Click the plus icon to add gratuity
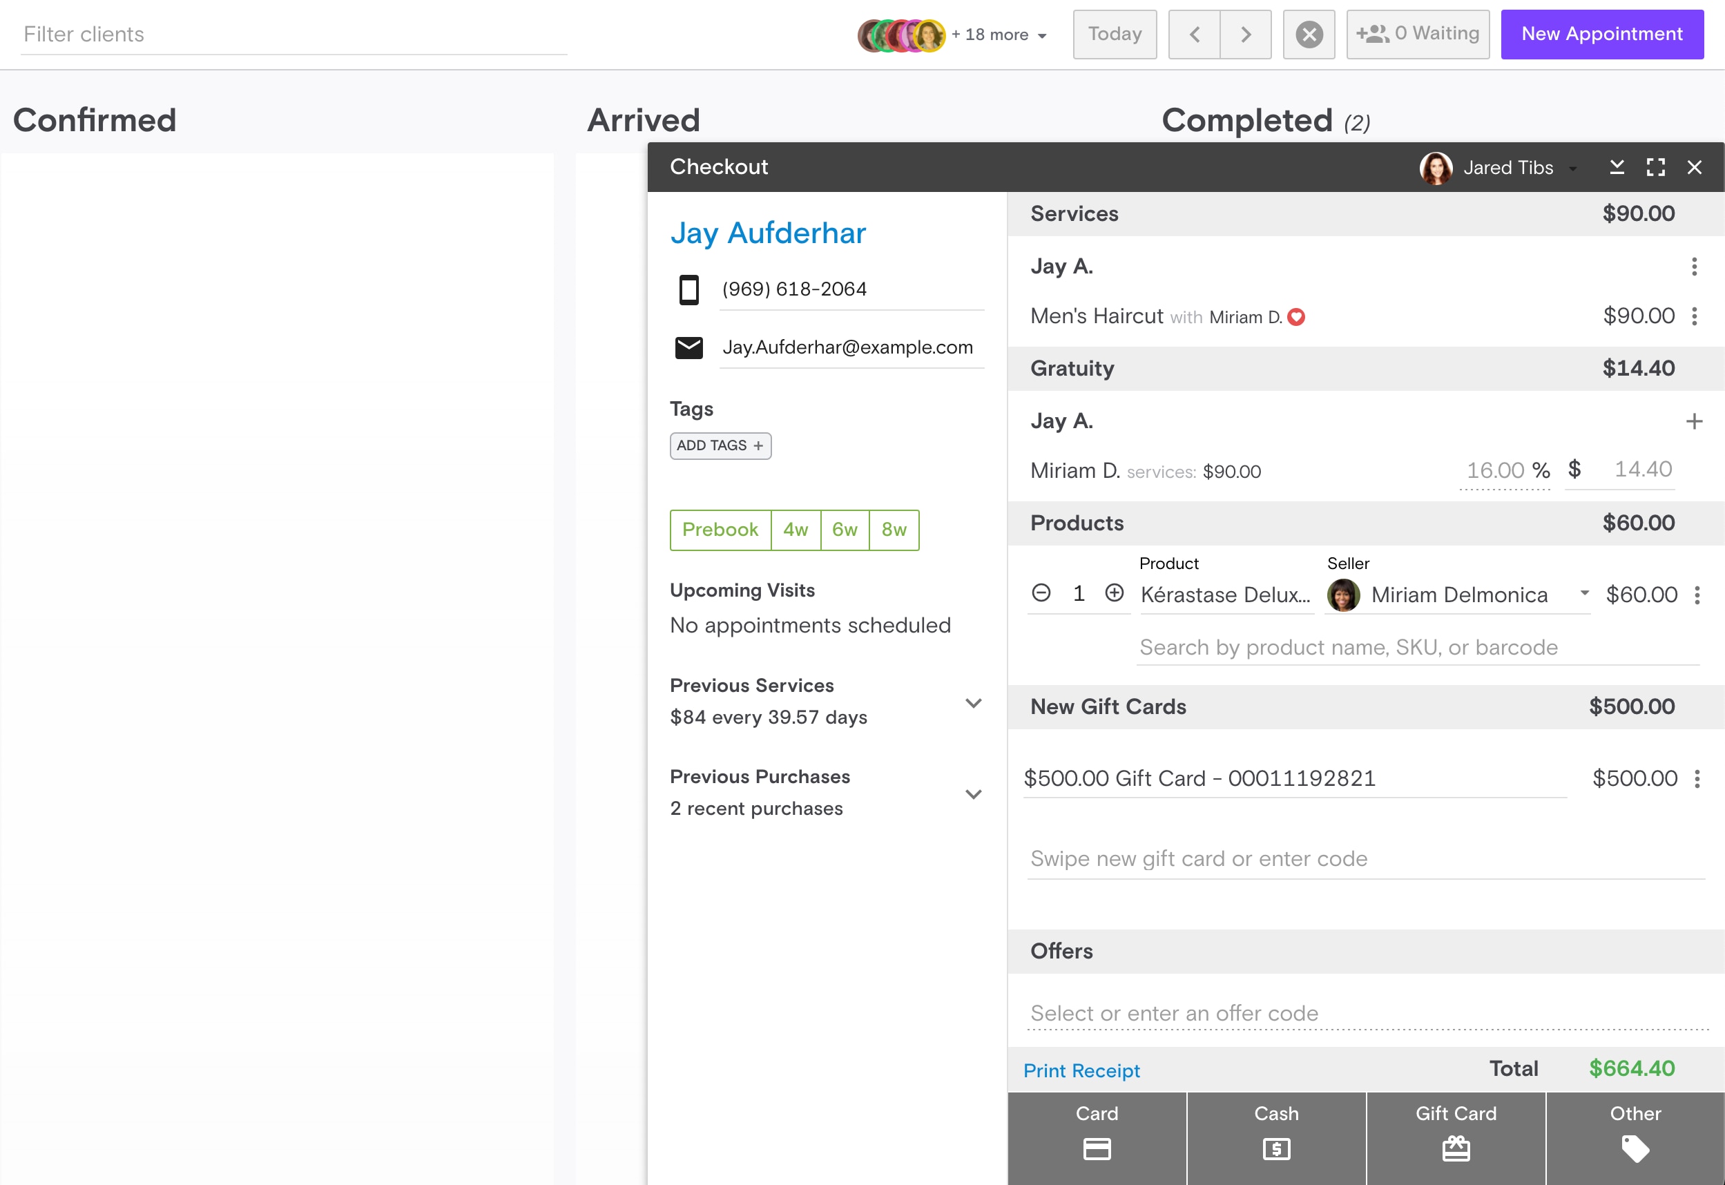1725x1185 pixels. pyautogui.click(x=1694, y=422)
